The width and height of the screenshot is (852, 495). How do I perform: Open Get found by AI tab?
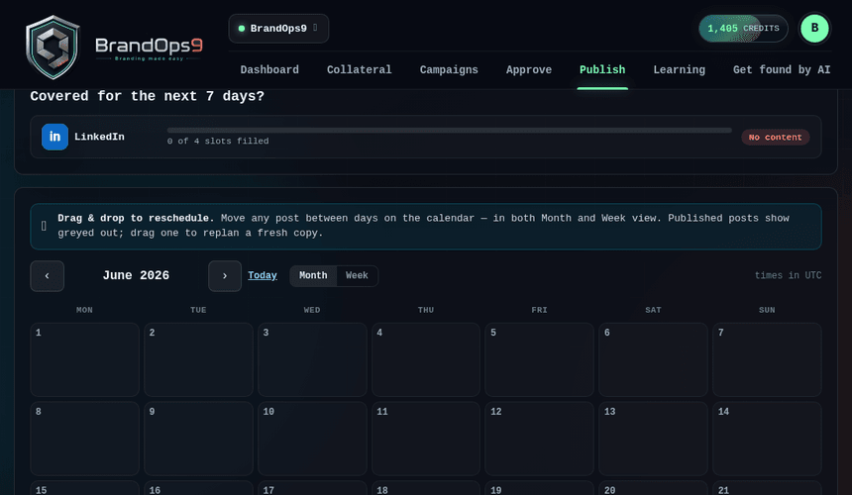(x=782, y=70)
